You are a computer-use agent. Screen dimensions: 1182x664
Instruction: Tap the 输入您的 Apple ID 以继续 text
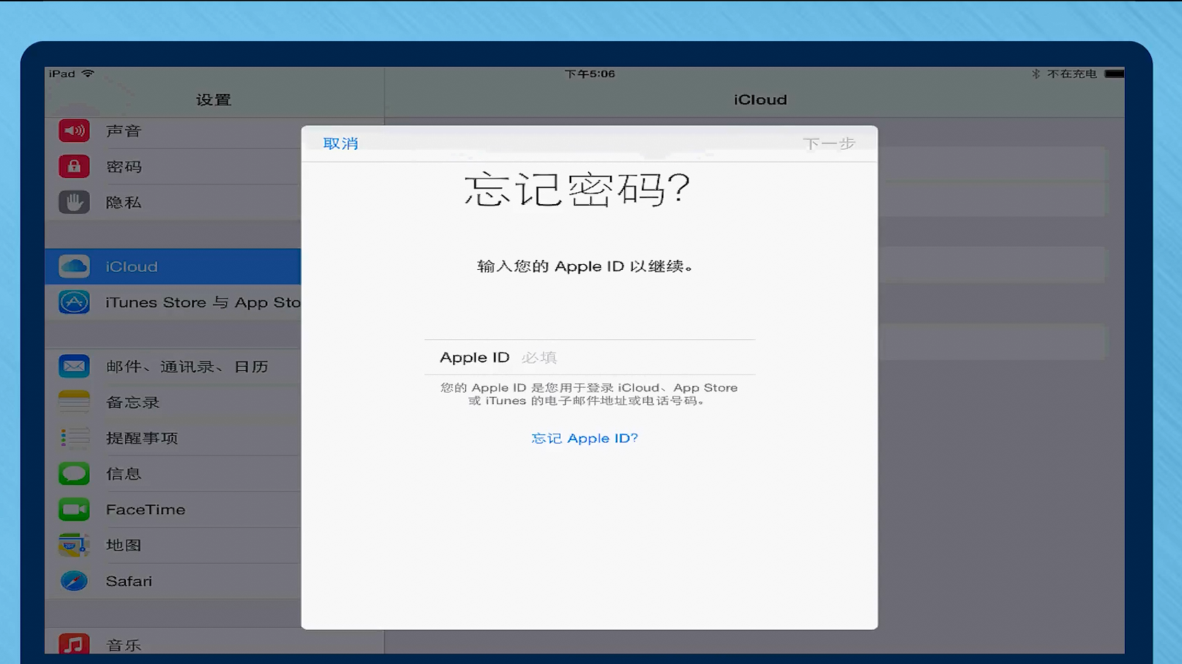[585, 266]
